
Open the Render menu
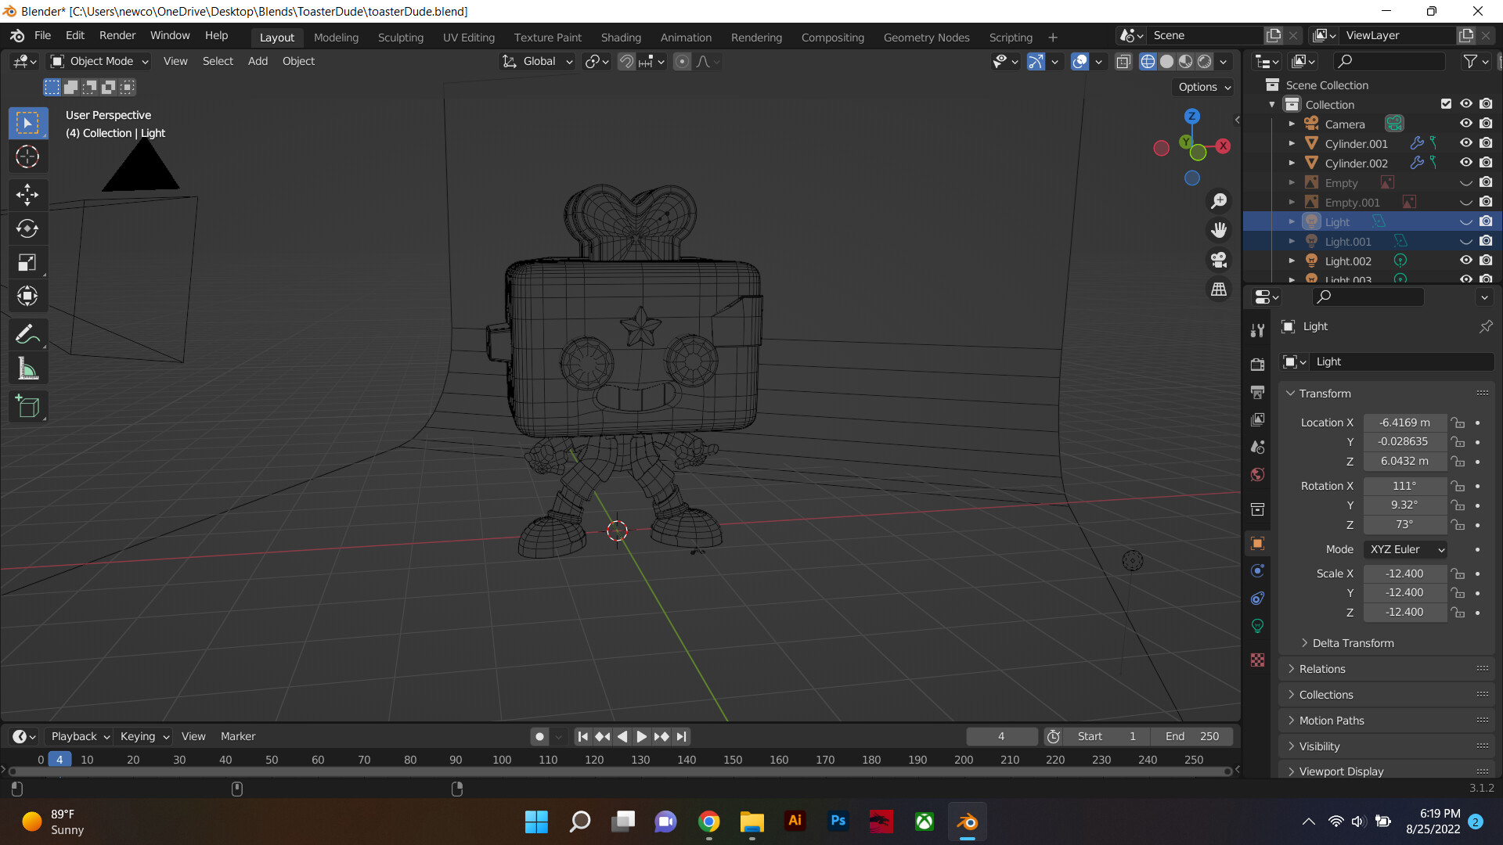pos(117,35)
